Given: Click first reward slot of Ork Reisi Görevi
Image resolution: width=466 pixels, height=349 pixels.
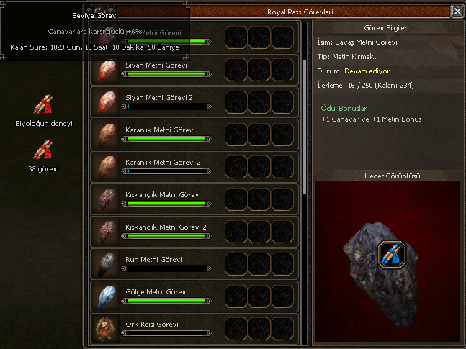Looking at the screenshot, I should click(236, 329).
